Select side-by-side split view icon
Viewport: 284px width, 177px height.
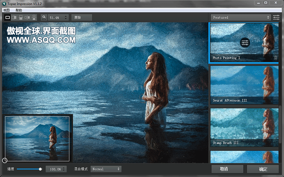[x=14, y=17]
